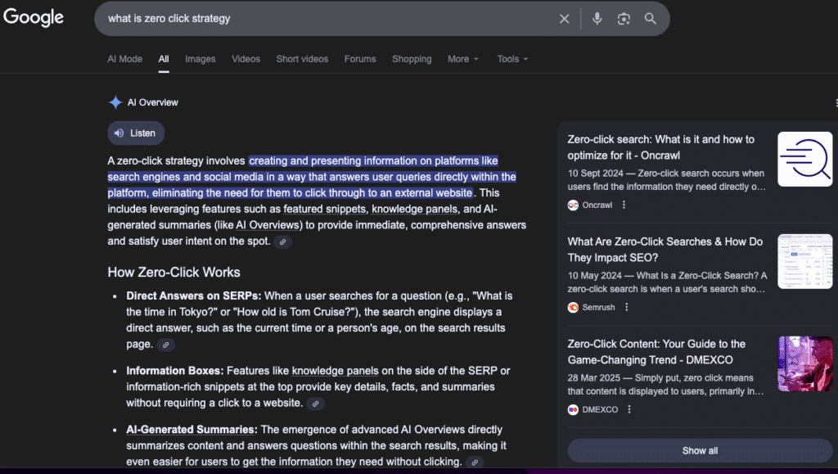Click the Oncrawl favicon on the first result
The image size is (838, 474).
coord(572,205)
